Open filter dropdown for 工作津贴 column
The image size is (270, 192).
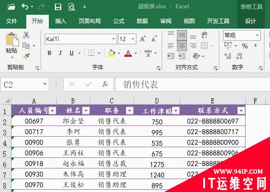176,111
